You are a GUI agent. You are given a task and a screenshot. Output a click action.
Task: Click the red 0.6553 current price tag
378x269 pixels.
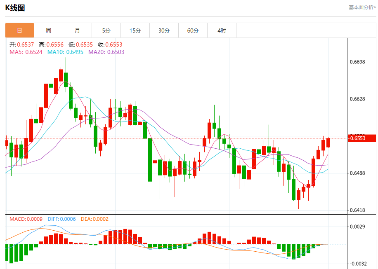(363, 138)
